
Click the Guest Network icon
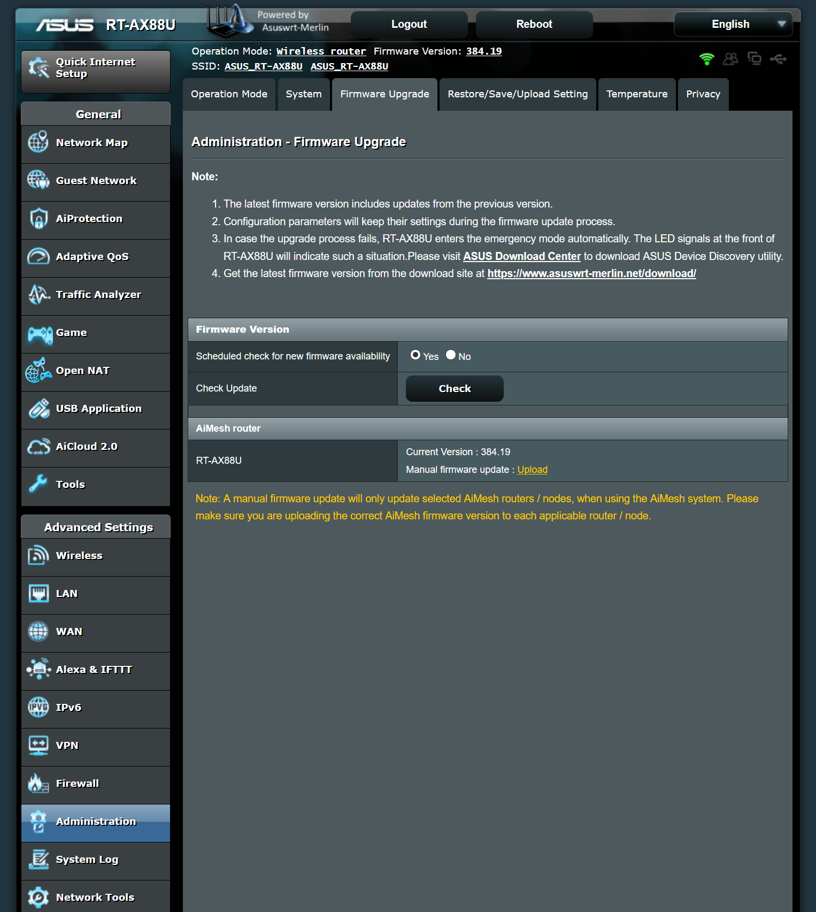pos(39,180)
